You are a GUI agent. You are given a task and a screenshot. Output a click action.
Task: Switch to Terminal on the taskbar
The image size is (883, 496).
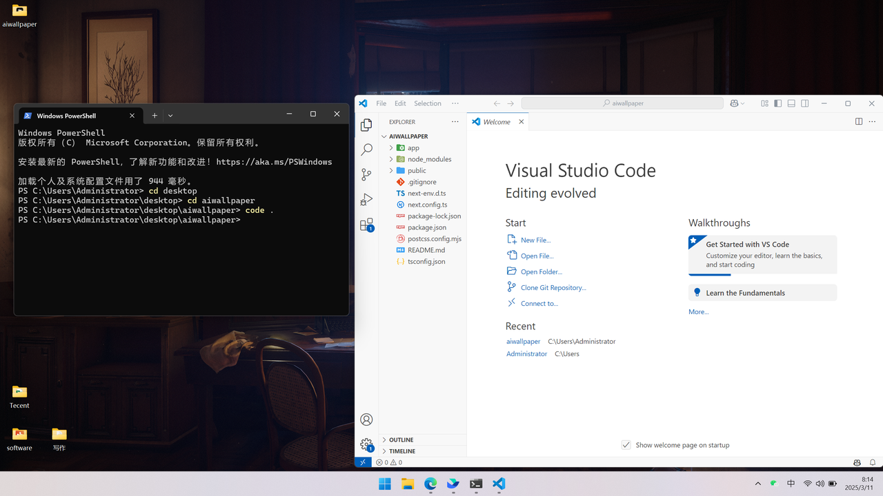pos(476,484)
